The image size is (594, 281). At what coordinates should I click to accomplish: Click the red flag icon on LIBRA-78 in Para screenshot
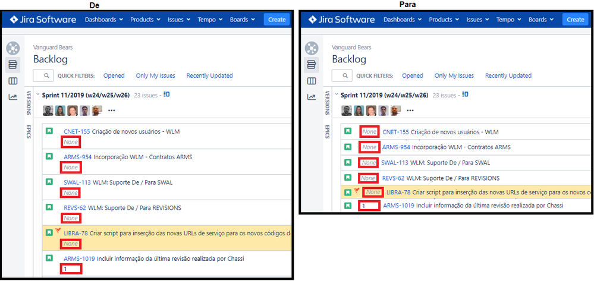(x=357, y=190)
